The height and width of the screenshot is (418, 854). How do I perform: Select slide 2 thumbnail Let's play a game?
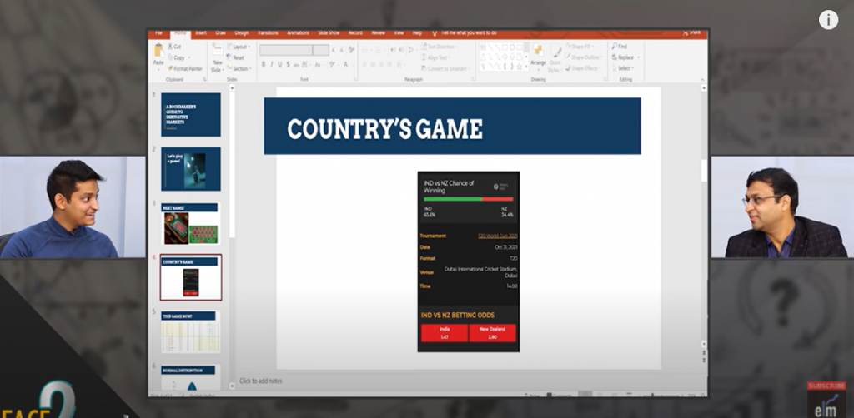(191, 169)
